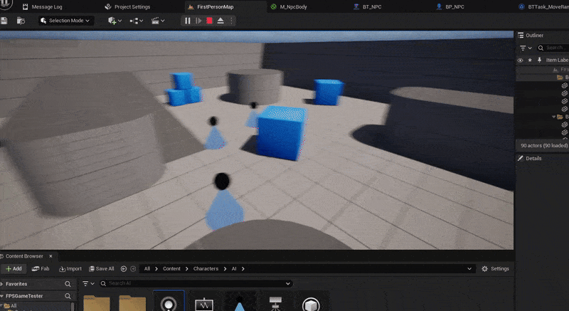
Task: Open the quick add content dropdown (cube with plus)
Action: tap(115, 21)
